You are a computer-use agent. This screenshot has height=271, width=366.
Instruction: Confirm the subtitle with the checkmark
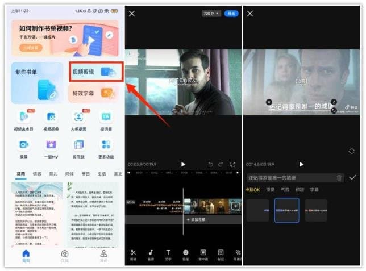point(352,177)
